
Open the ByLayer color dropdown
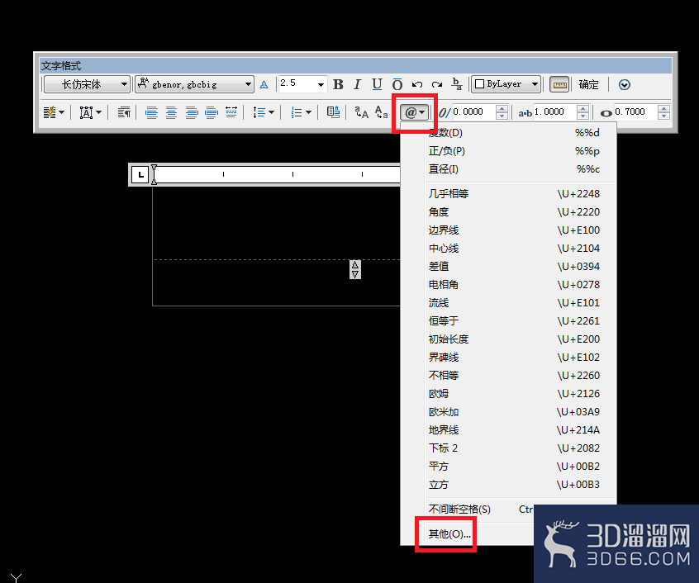506,84
